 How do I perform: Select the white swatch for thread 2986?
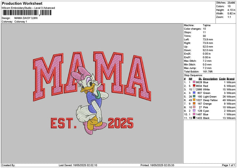194,89
